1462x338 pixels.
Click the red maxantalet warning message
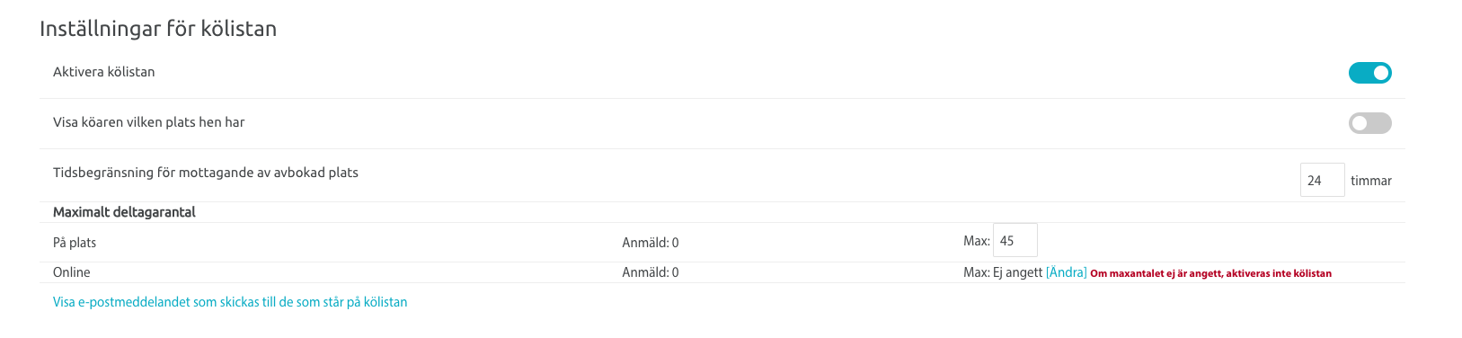1210,273
